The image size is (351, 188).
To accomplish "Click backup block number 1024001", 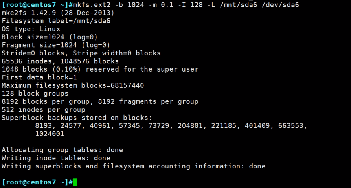I will [x=50, y=134].
